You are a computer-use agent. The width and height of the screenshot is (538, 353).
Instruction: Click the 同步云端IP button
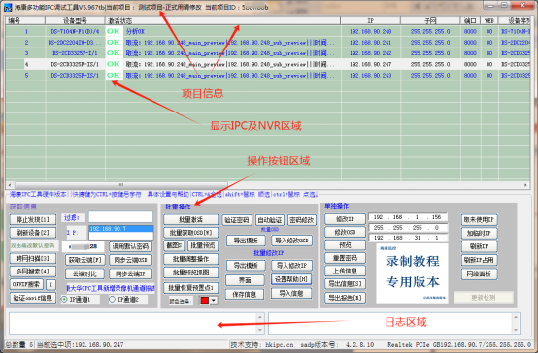131,273
